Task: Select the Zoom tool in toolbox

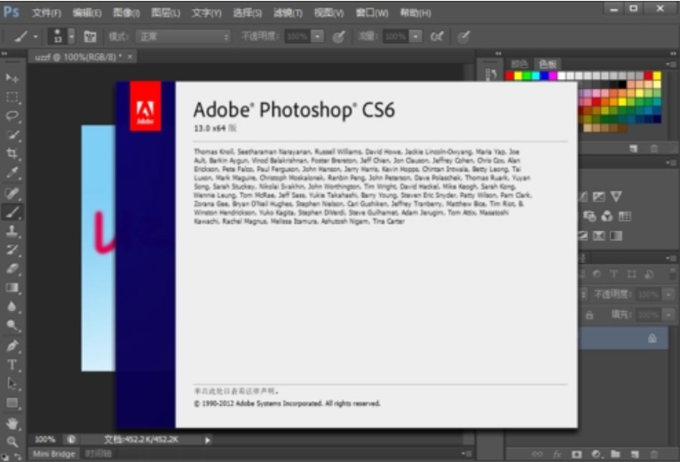Action: pyautogui.click(x=13, y=442)
